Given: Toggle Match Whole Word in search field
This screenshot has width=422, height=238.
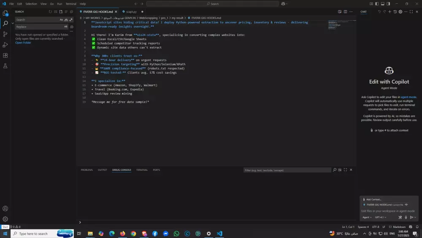Looking at the screenshot, I should coord(66,20).
